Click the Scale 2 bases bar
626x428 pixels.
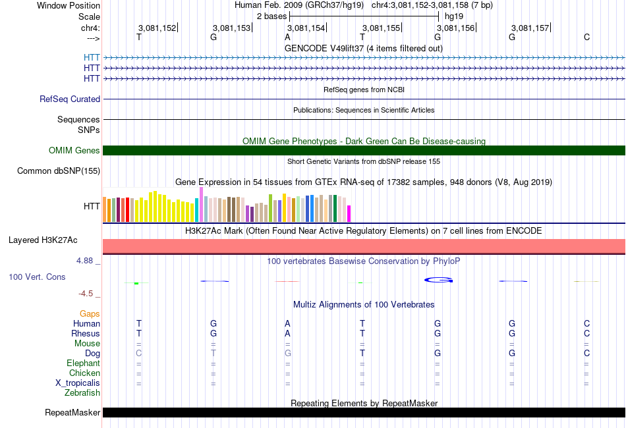click(x=364, y=16)
